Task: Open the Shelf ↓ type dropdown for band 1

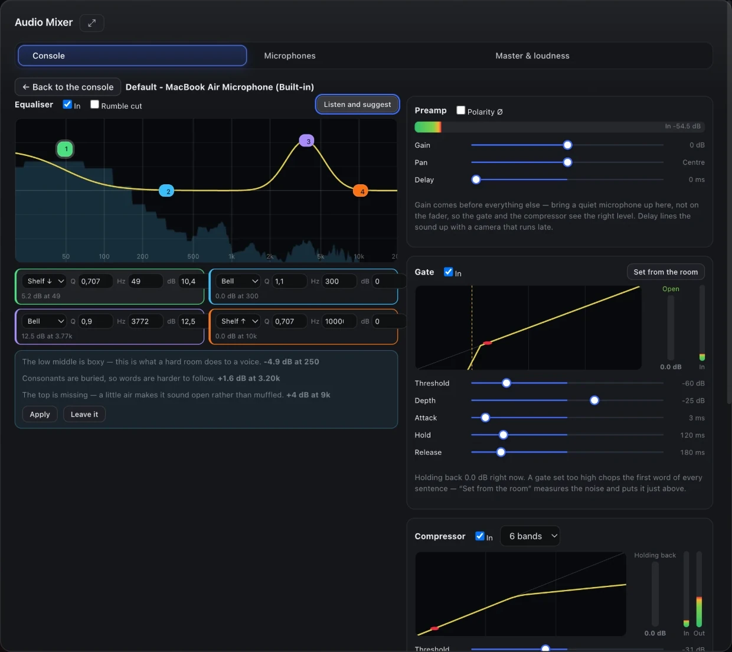Action: (x=45, y=281)
